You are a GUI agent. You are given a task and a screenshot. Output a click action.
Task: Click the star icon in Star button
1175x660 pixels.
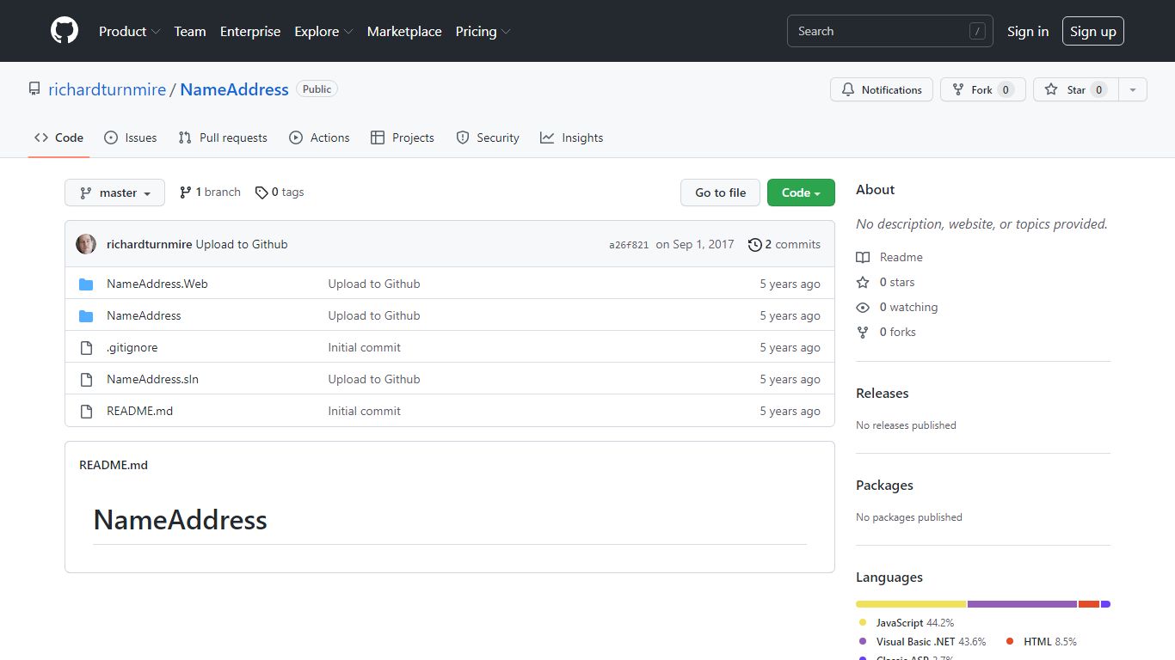point(1051,89)
